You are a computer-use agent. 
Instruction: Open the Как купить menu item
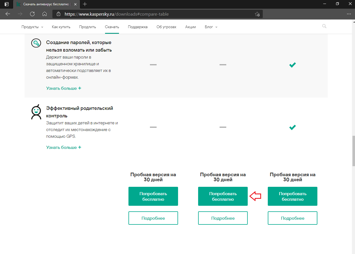61,27
